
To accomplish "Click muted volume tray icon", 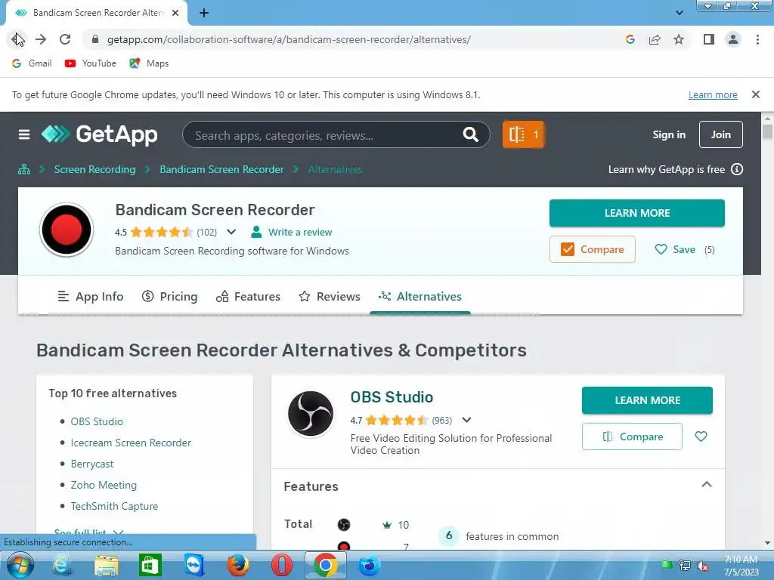I will (703, 566).
